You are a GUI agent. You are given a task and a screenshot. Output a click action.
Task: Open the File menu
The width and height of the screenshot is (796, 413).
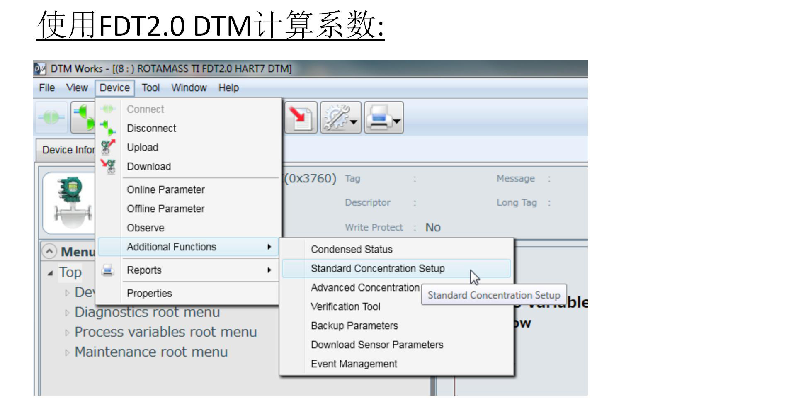[47, 88]
